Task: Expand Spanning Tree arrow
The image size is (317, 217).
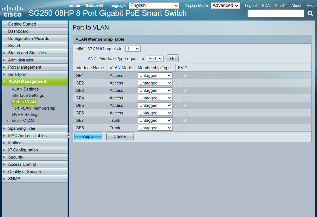Action: pos(4,128)
